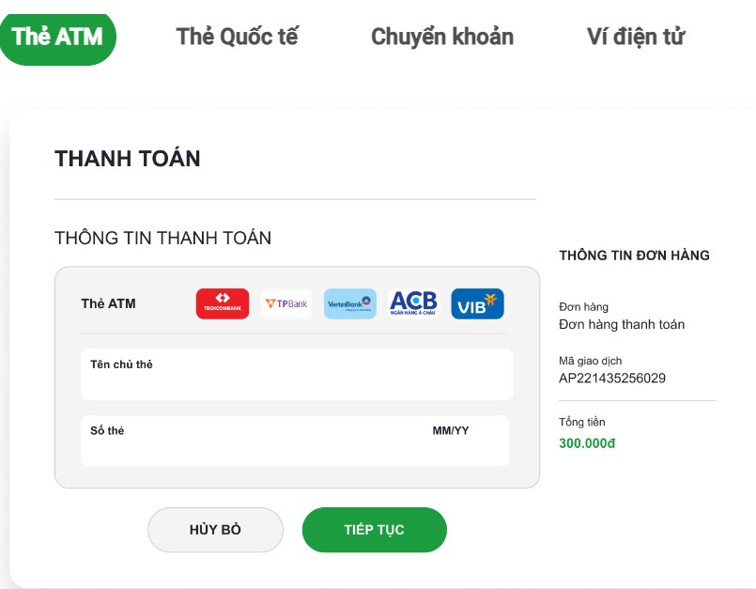The width and height of the screenshot is (756, 589).
Task: Focus the Số thẻ card number field
Action: coord(251,441)
